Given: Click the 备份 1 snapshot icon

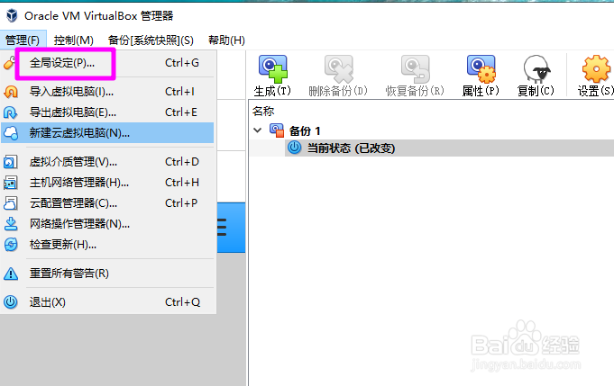Looking at the screenshot, I should [277, 130].
